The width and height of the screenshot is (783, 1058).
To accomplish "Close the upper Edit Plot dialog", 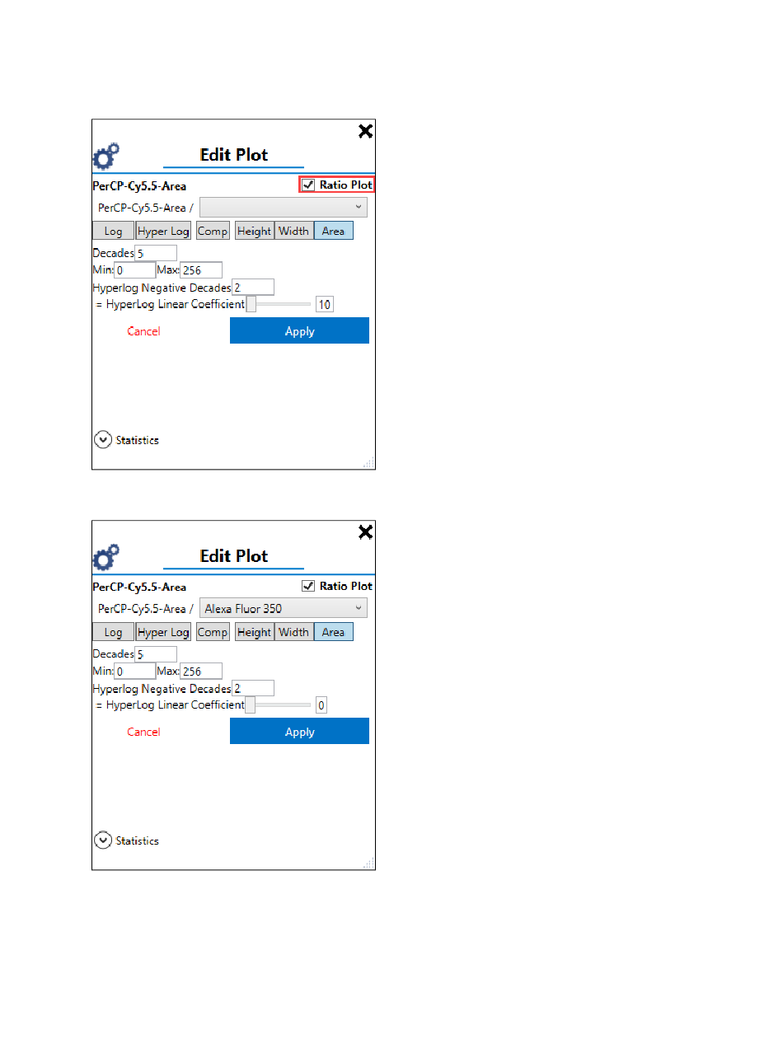I will [x=365, y=131].
